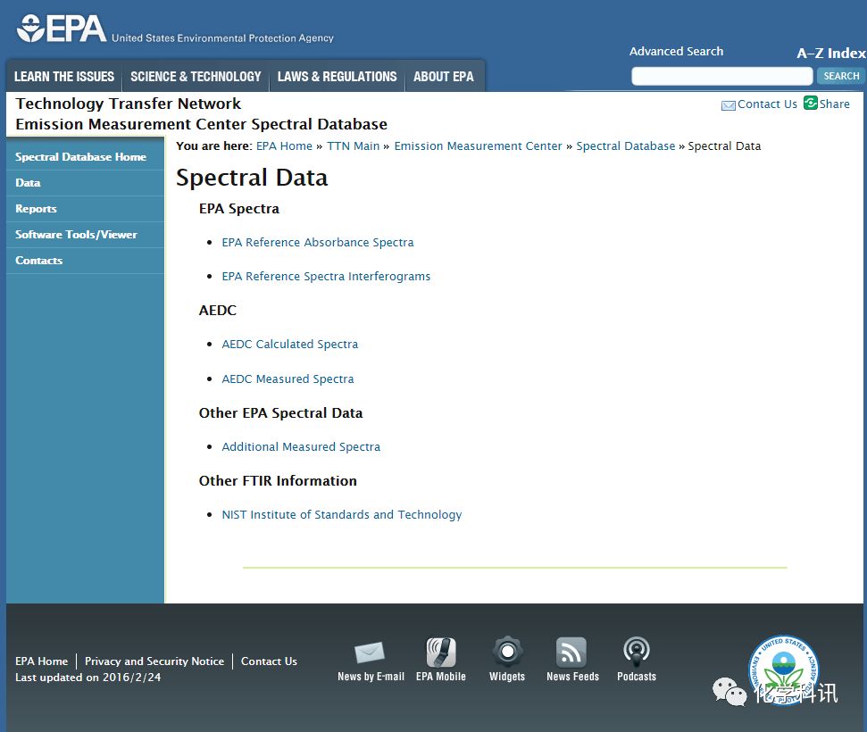Click Emission Measurement Center breadcrumb

coord(479,146)
